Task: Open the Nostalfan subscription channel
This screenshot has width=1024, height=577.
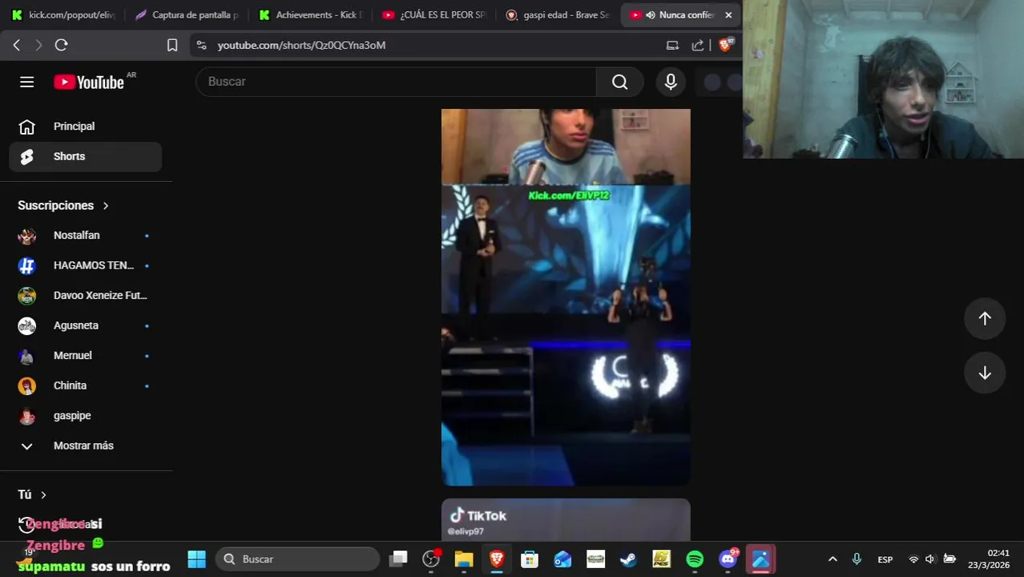Action: tap(86, 236)
